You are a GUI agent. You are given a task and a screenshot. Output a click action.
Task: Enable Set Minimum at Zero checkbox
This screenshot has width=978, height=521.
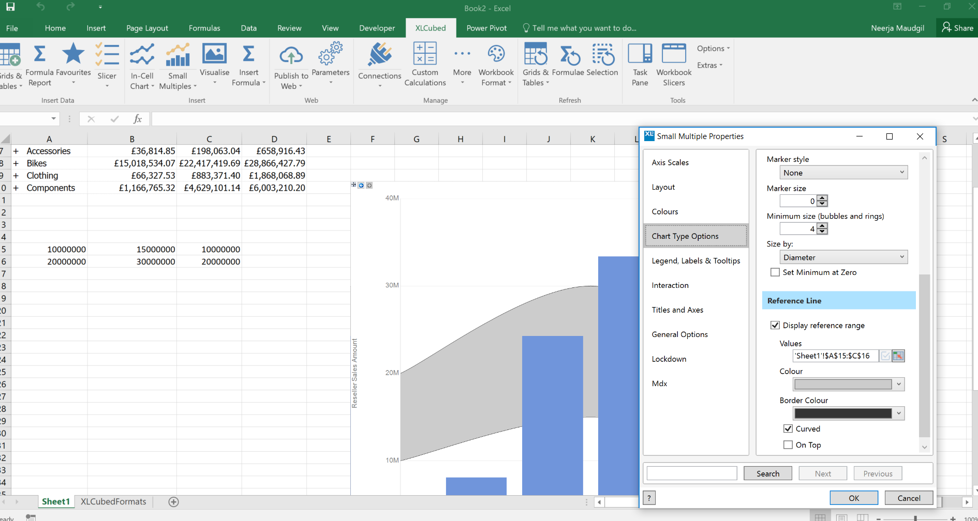coord(775,272)
